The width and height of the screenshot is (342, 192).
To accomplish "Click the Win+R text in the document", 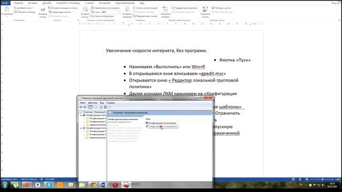I will [x=198, y=67].
